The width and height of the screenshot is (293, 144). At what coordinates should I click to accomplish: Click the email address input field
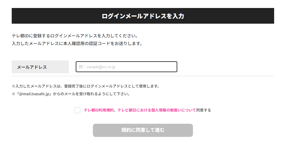pyautogui.click(x=126, y=67)
